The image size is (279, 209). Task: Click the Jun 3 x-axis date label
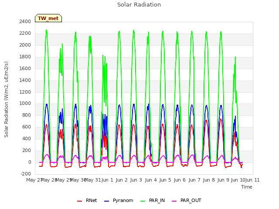click(136, 180)
